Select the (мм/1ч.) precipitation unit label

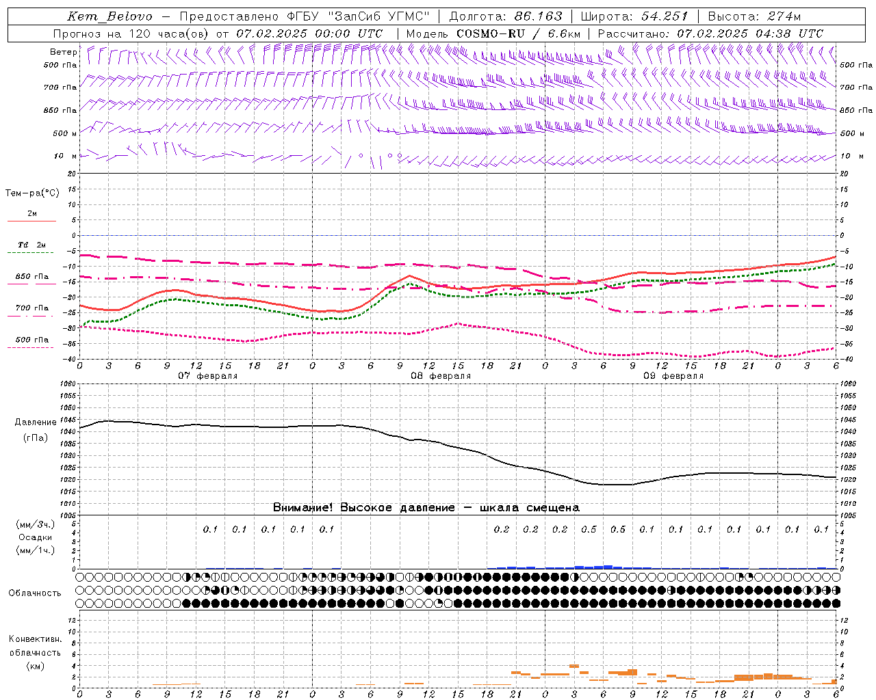click(x=36, y=550)
